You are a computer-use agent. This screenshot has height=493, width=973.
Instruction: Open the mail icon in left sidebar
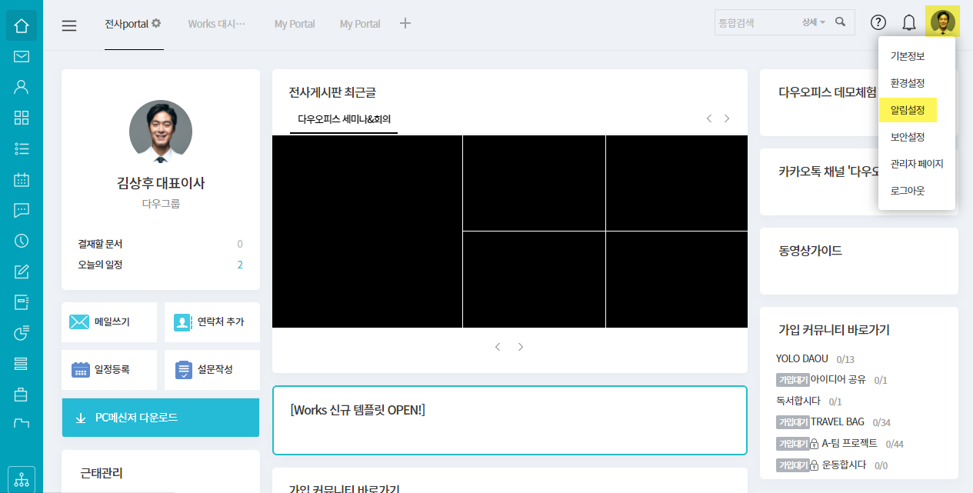pos(22,57)
